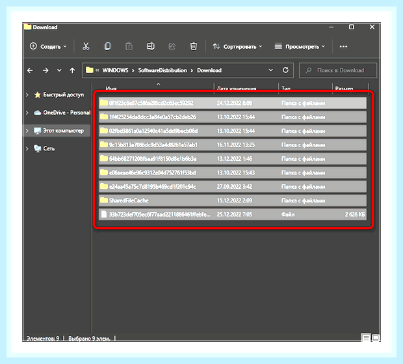Screen dimensions: 403x364
Task: Open the Сортировать dropdown
Action: tap(237, 47)
